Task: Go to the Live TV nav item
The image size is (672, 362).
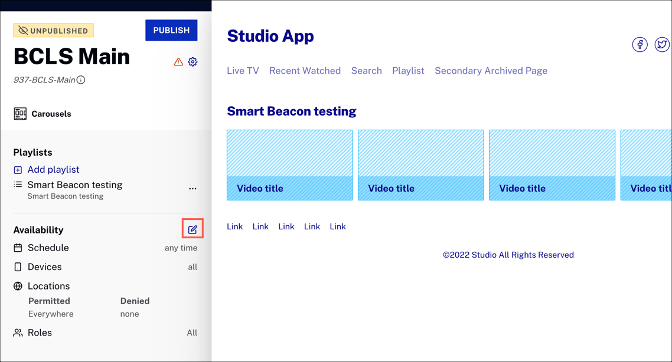Action: click(x=243, y=71)
